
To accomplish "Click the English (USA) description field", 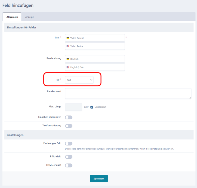I will tap(96, 67).
